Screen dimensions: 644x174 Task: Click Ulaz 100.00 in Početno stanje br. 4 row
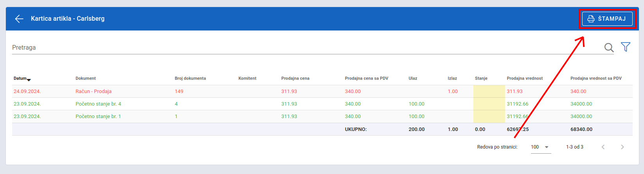tap(417, 104)
